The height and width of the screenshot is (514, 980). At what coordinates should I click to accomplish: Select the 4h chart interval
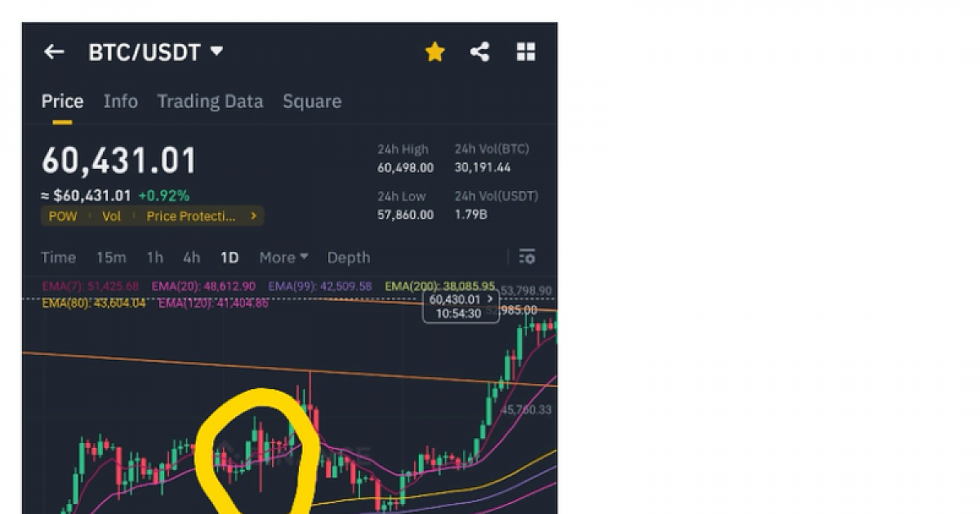click(x=191, y=257)
